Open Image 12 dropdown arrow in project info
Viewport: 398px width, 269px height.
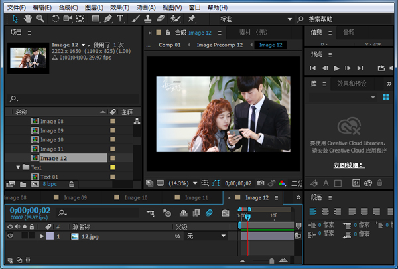tap(83, 45)
